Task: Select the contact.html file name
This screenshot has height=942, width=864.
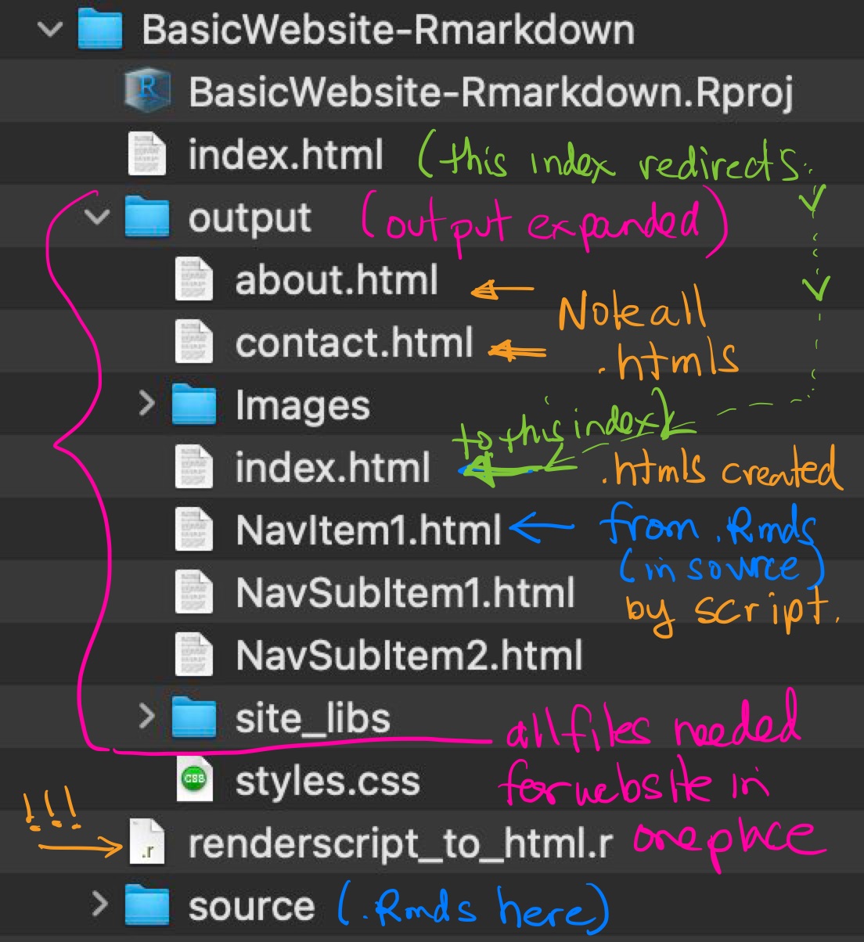Action: click(355, 343)
